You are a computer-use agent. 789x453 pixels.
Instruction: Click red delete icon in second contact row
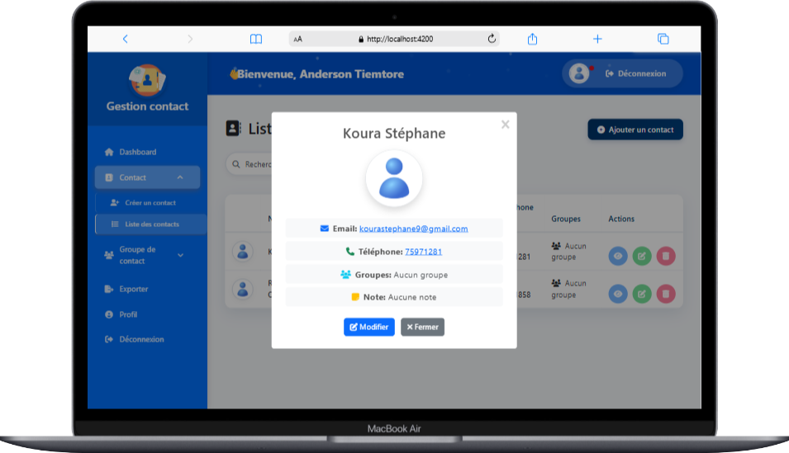(666, 293)
